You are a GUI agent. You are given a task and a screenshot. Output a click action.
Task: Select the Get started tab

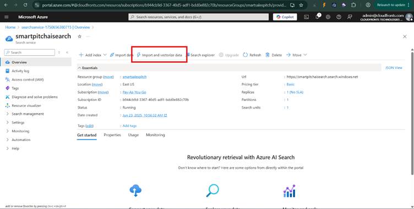click(x=86, y=135)
